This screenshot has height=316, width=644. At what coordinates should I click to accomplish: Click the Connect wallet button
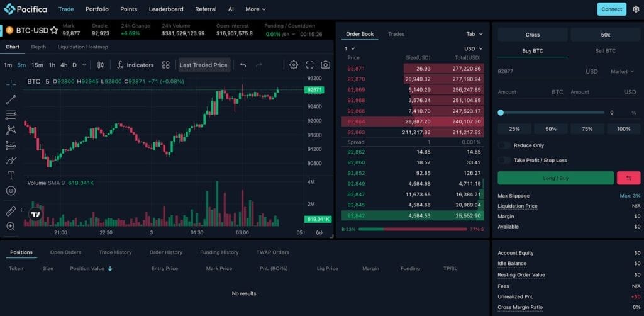611,9
